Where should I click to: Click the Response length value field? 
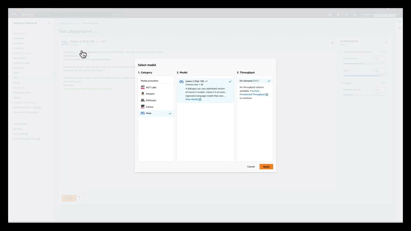[x=380, y=90]
